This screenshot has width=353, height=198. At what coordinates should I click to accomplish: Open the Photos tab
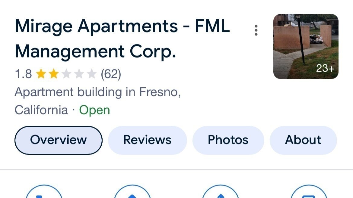coord(228,140)
